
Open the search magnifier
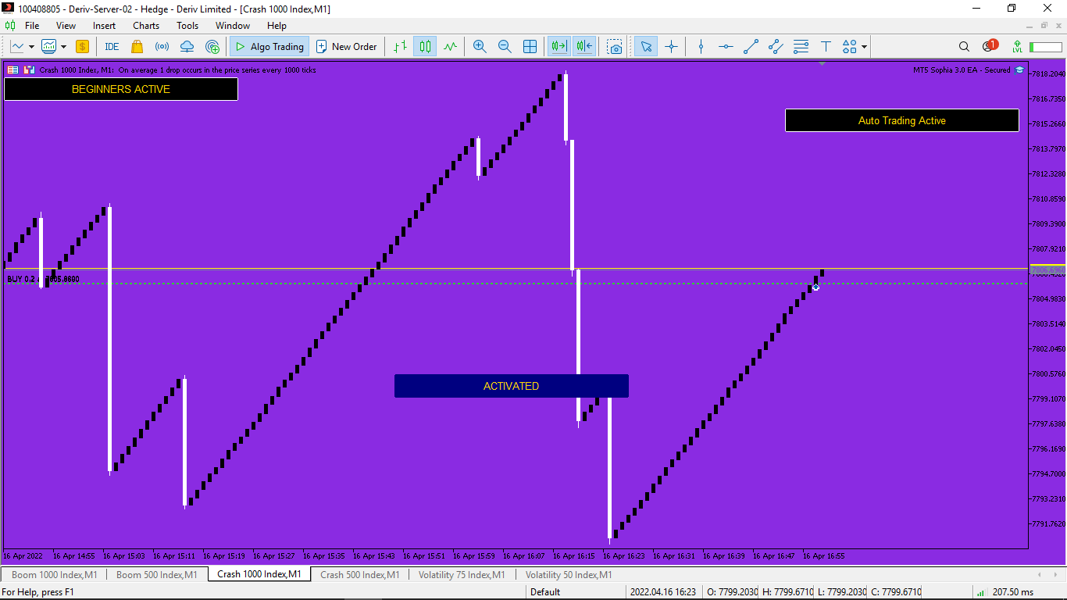click(964, 47)
